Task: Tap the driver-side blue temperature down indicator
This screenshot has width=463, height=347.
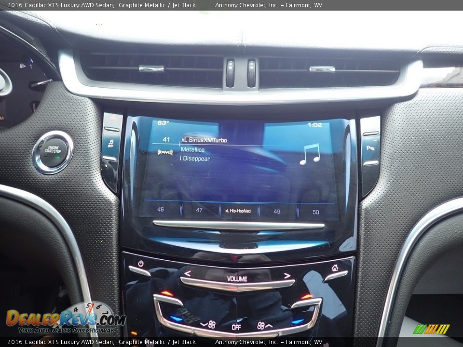Action: click(176, 319)
